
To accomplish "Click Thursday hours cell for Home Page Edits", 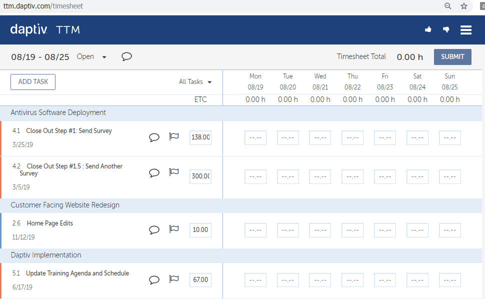I will pos(352,230).
